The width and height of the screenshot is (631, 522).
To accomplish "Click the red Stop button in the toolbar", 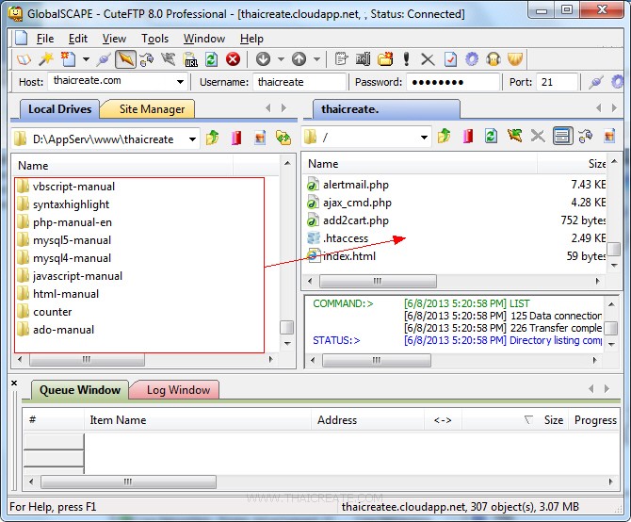I will [x=233, y=59].
